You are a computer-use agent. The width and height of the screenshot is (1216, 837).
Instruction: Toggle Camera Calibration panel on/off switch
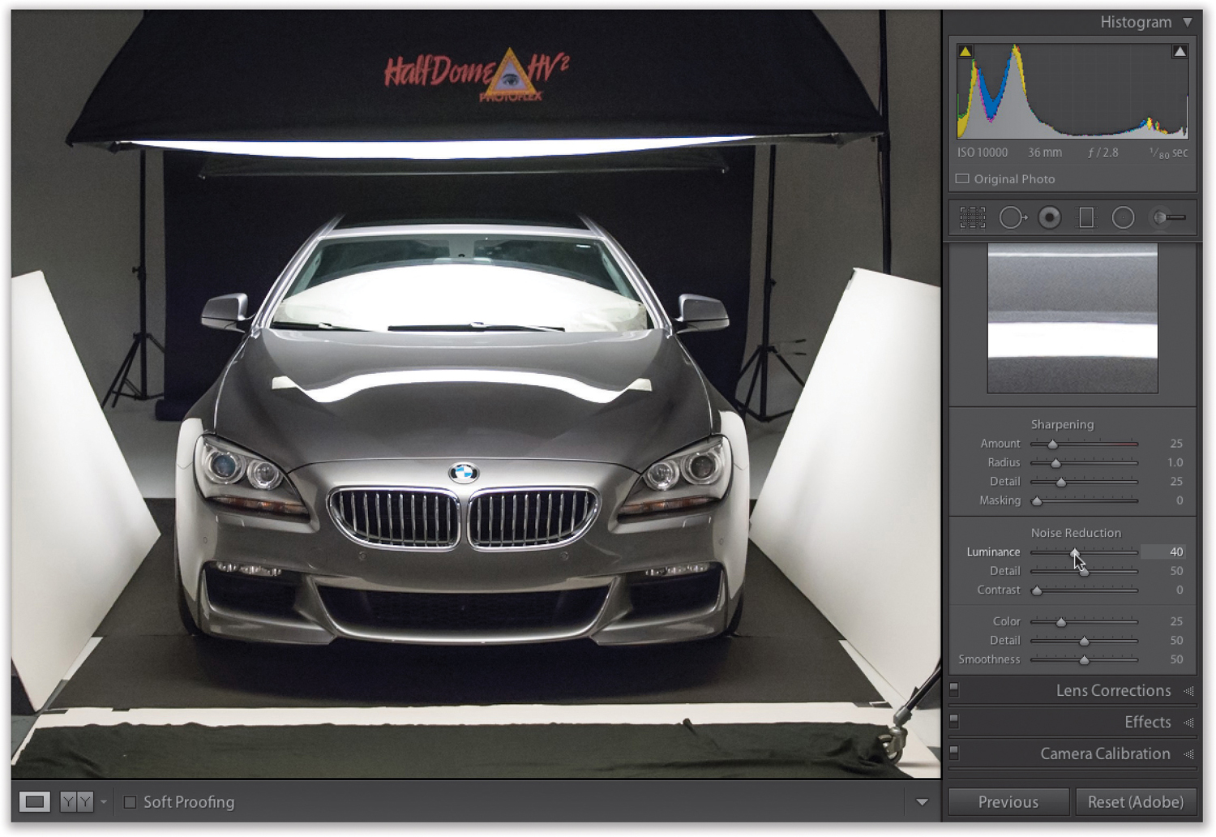point(954,752)
